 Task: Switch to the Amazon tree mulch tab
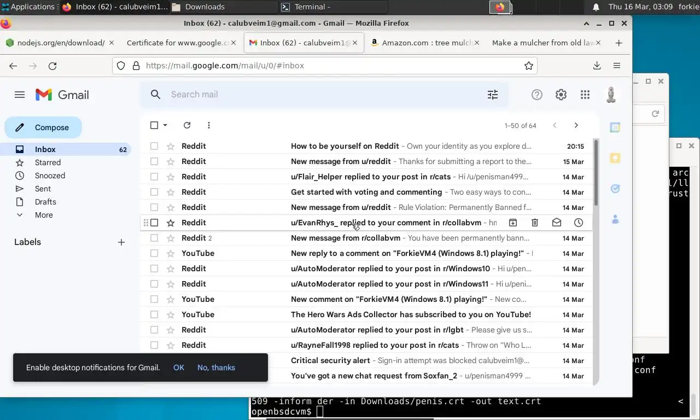(425, 43)
